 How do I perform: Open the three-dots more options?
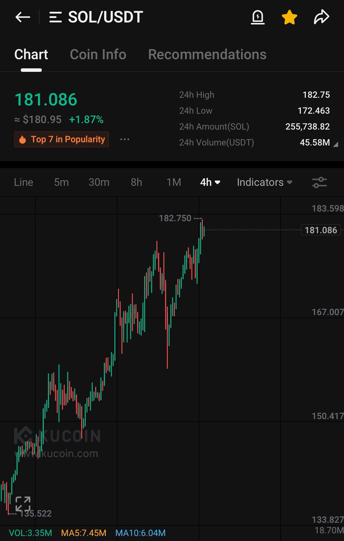coord(125,139)
